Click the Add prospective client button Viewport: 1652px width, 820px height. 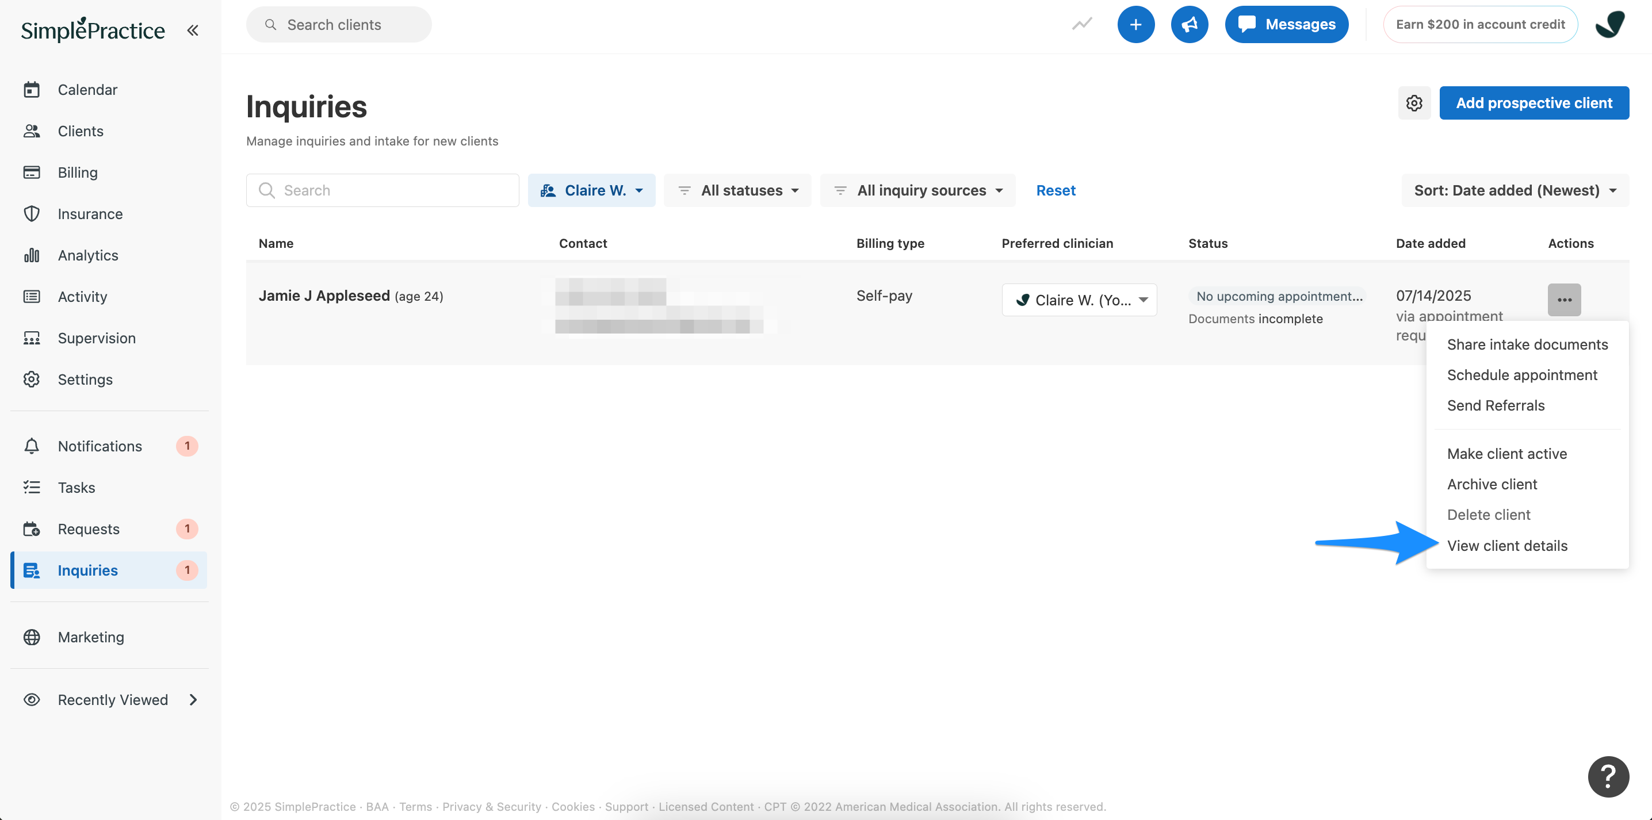[1534, 104]
